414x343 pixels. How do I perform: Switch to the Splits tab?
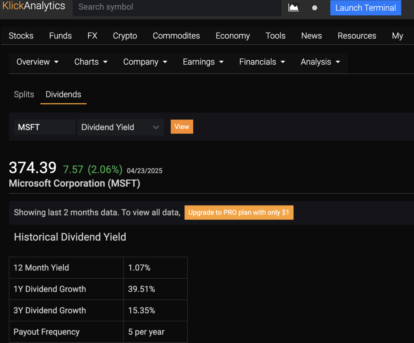(x=24, y=94)
